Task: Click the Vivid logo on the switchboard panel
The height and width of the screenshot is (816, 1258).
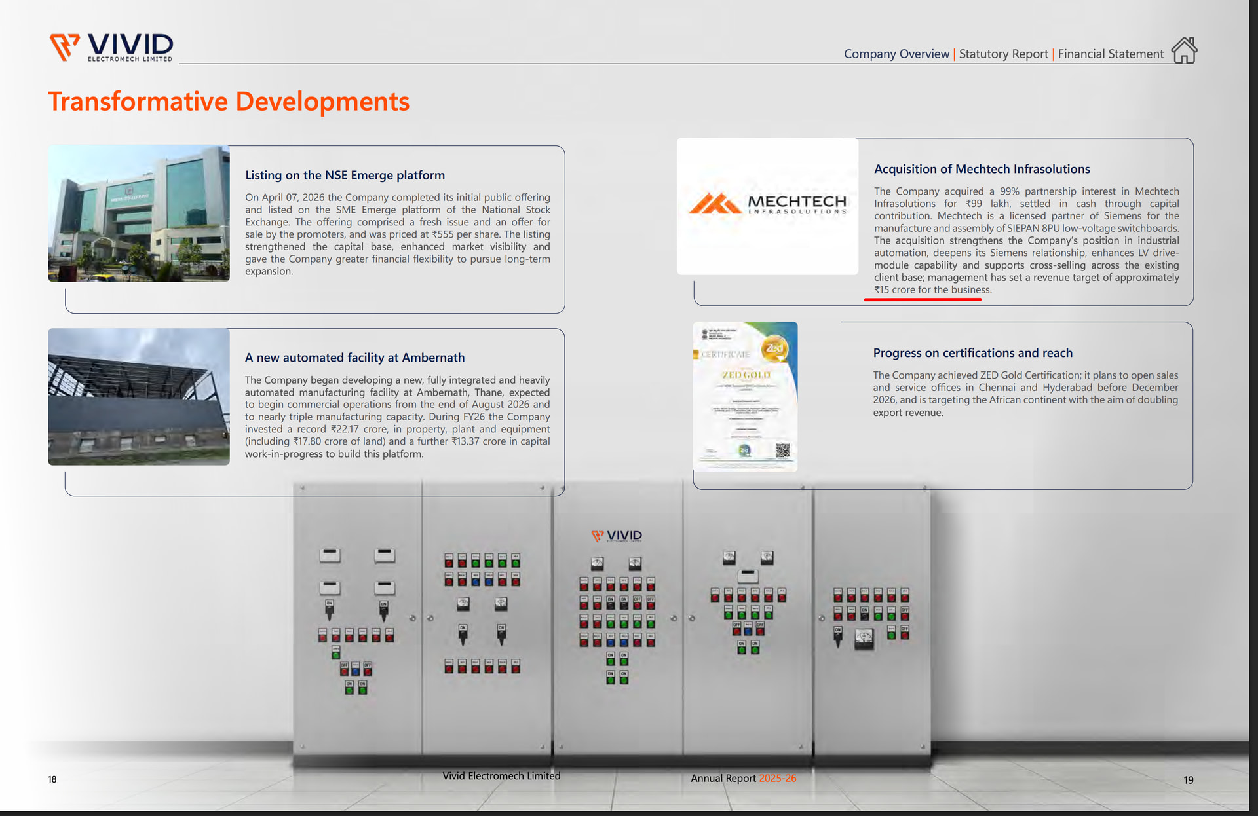Action: click(x=617, y=536)
